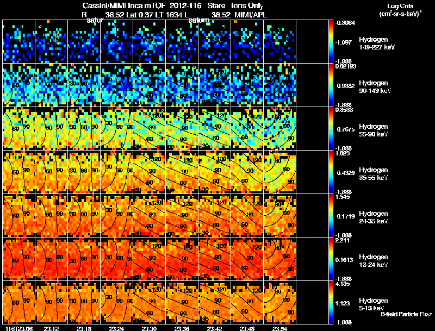Click the 0.9332 colorbar value
The image size is (435, 331).
point(346,86)
